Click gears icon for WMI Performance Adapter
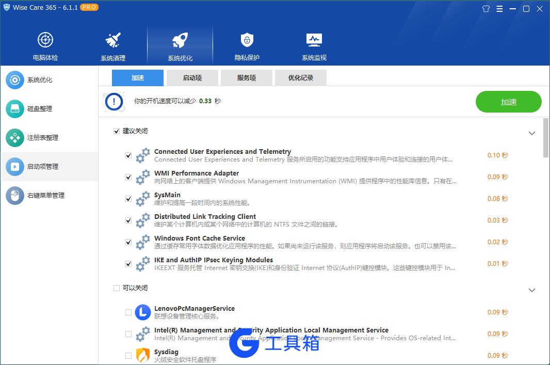This screenshot has height=365, width=550. [143, 177]
